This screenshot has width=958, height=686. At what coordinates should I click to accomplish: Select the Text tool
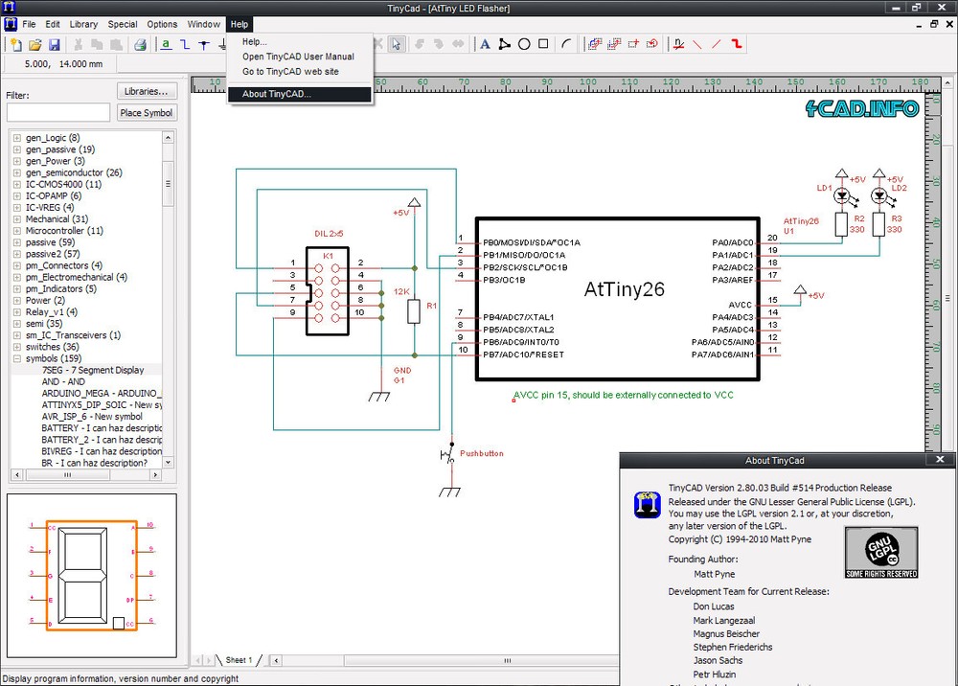[485, 43]
